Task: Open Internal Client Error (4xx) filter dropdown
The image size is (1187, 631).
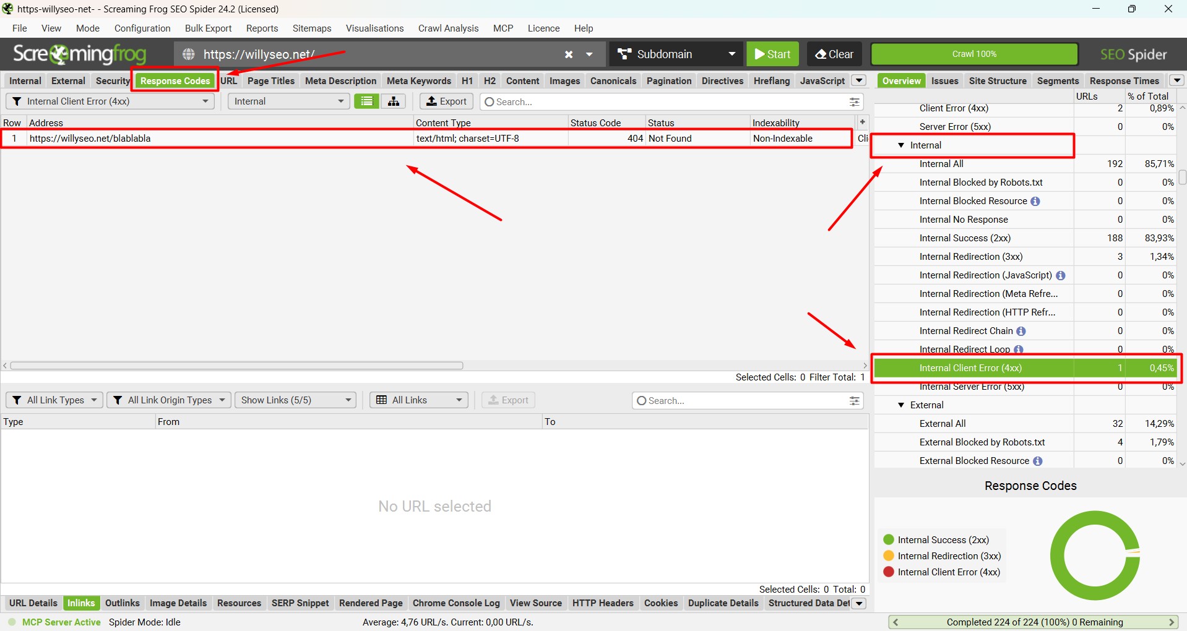Action: [x=110, y=101]
